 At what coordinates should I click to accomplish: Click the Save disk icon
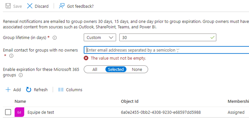click(8, 6)
